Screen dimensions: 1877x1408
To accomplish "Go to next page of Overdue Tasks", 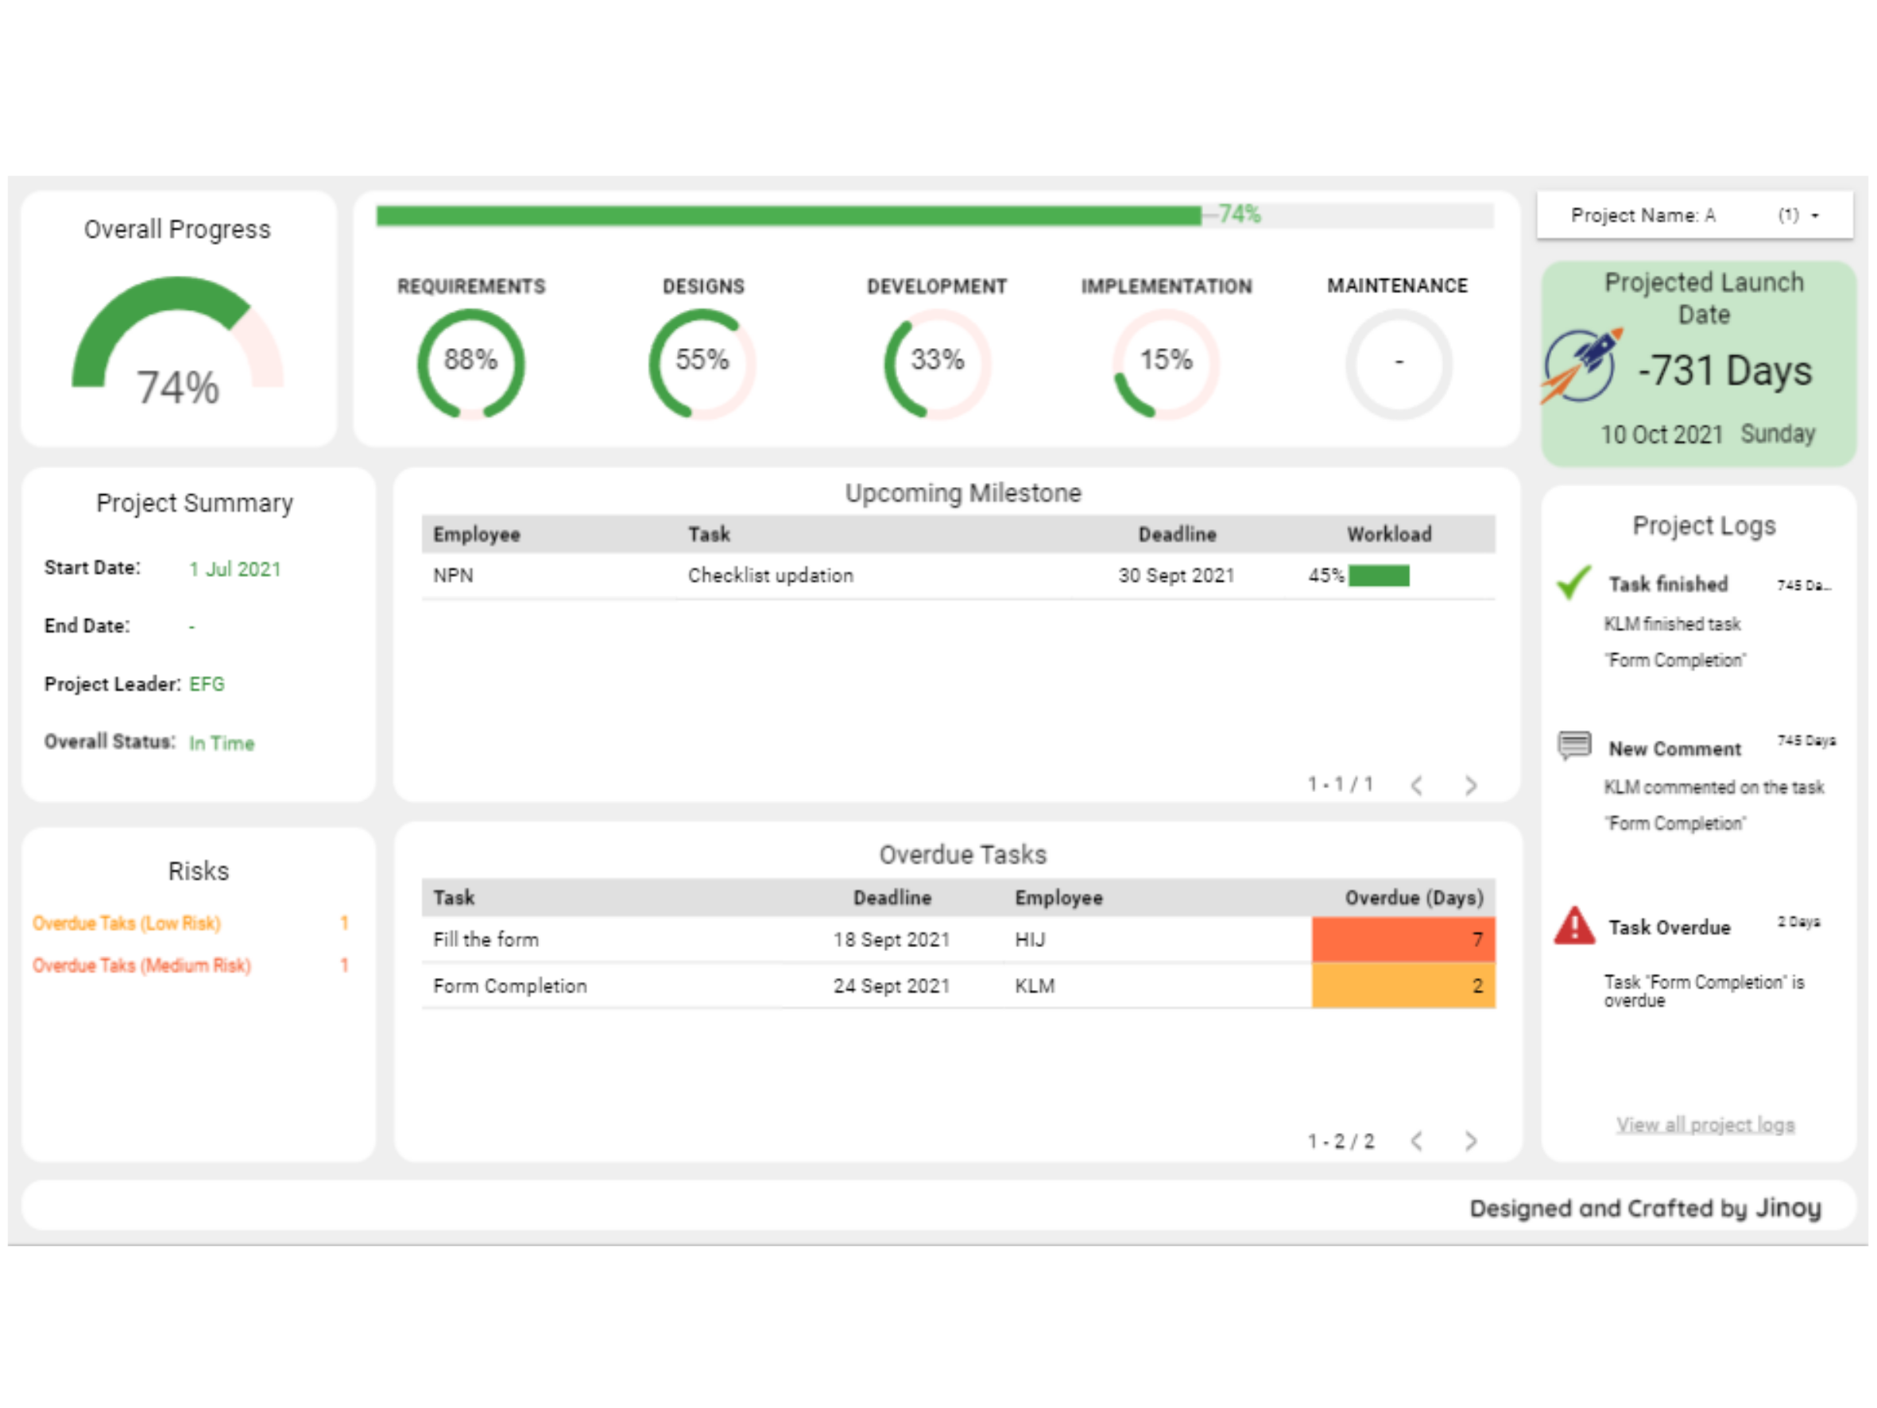I will pos(1471,1141).
